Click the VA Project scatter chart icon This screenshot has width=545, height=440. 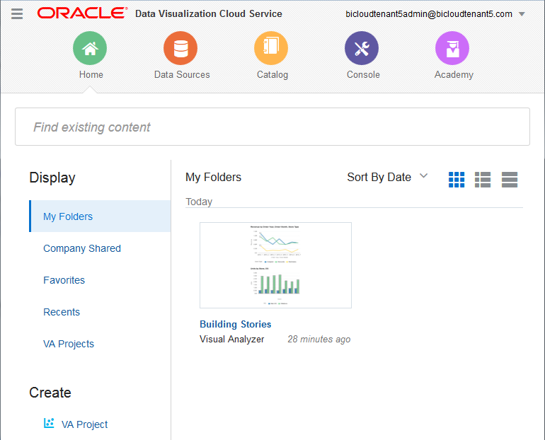(x=49, y=423)
